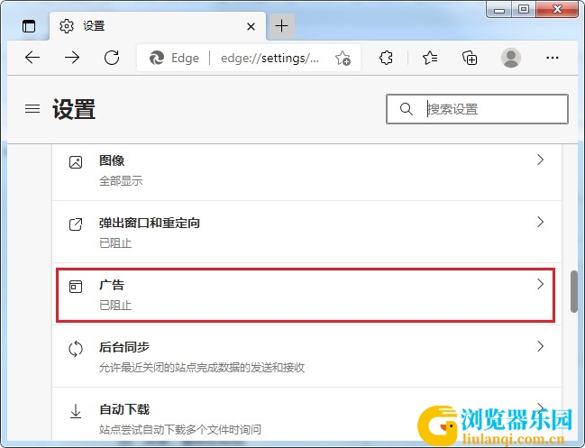Viewport: 585px width, 448px height.
Task: Expand the 弹出窗口和重定向 chevron
Action: click(x=540, y=222)
